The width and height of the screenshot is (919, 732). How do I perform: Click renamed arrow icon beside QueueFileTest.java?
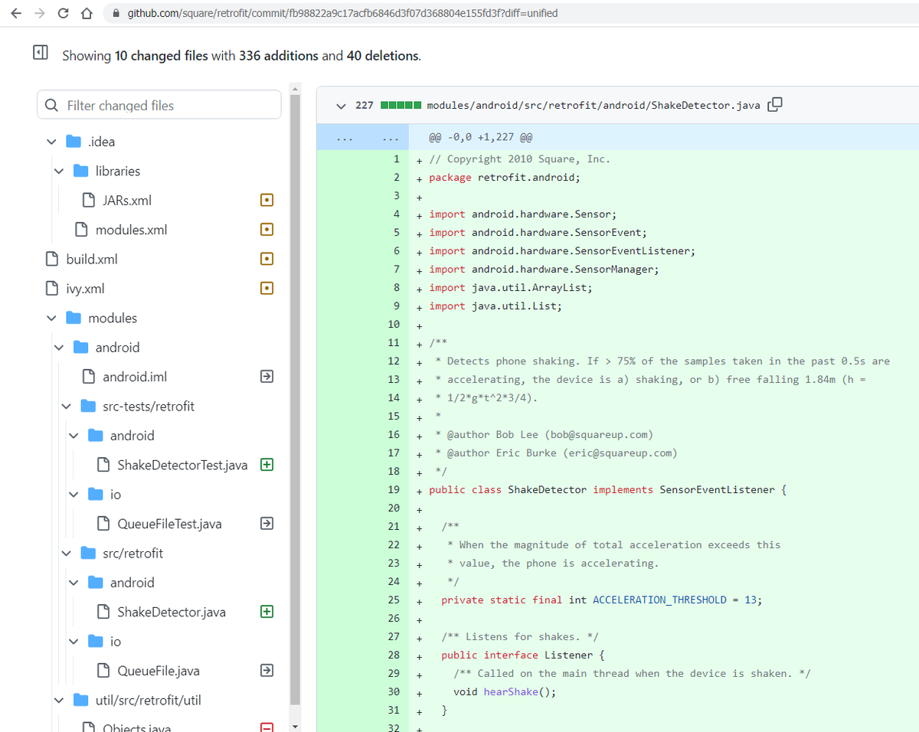pyautogui.click(x=267, y=524)
